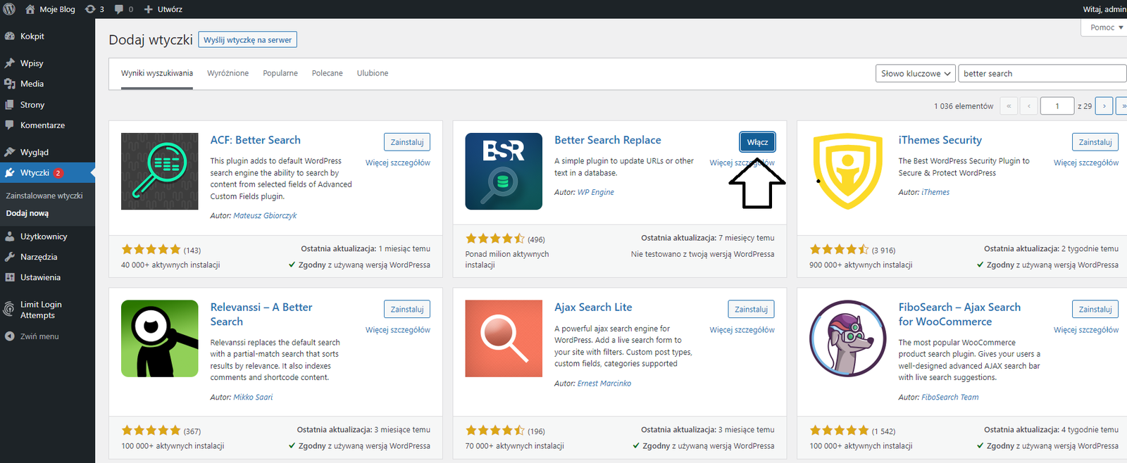View more details for Relevanssi

click(x=398, y=330)
